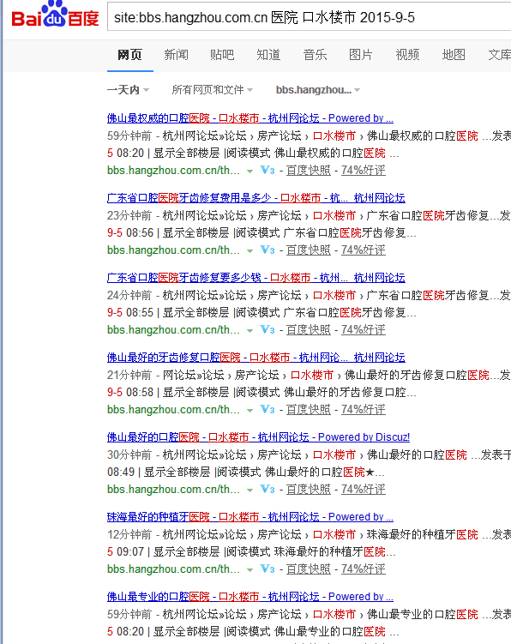The image size is (511, 644).
Task: Expand green arrow for 佛山最好的牙齿修复口腔医院 URL
Action: (249, 410)
